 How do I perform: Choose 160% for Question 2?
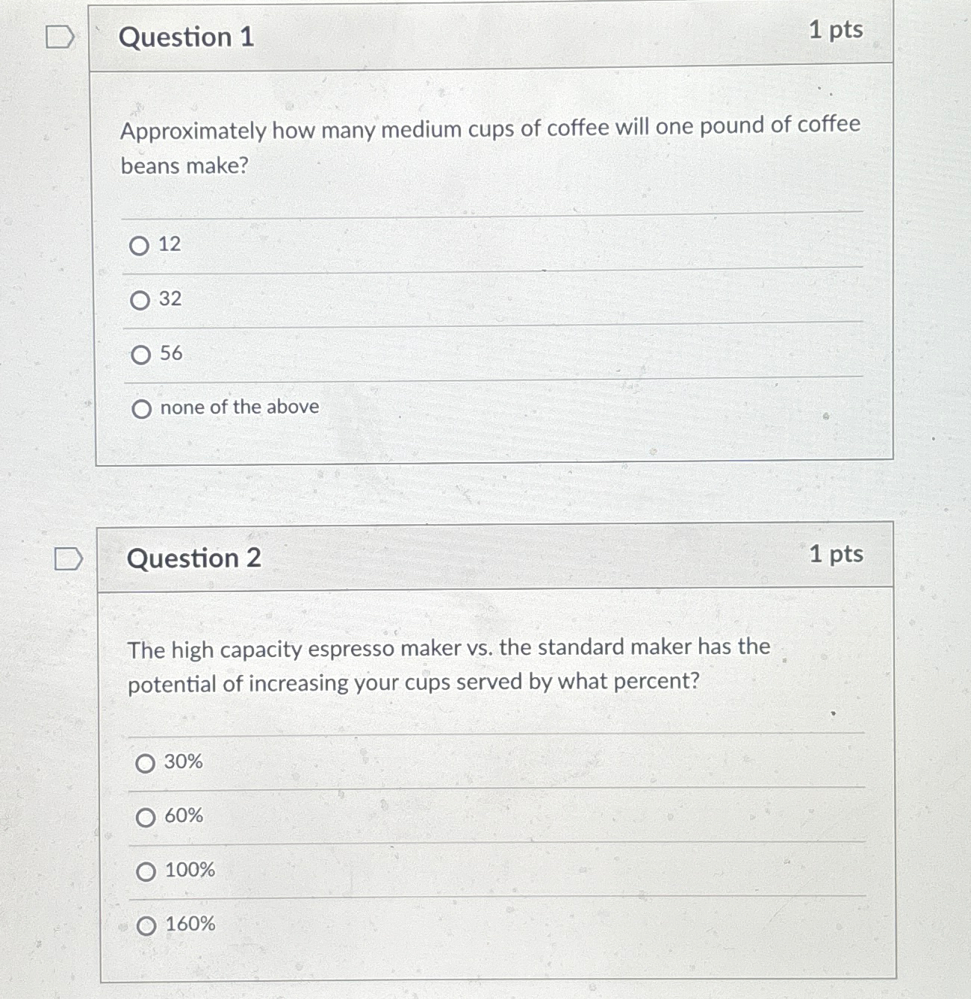tap(146, 925)
